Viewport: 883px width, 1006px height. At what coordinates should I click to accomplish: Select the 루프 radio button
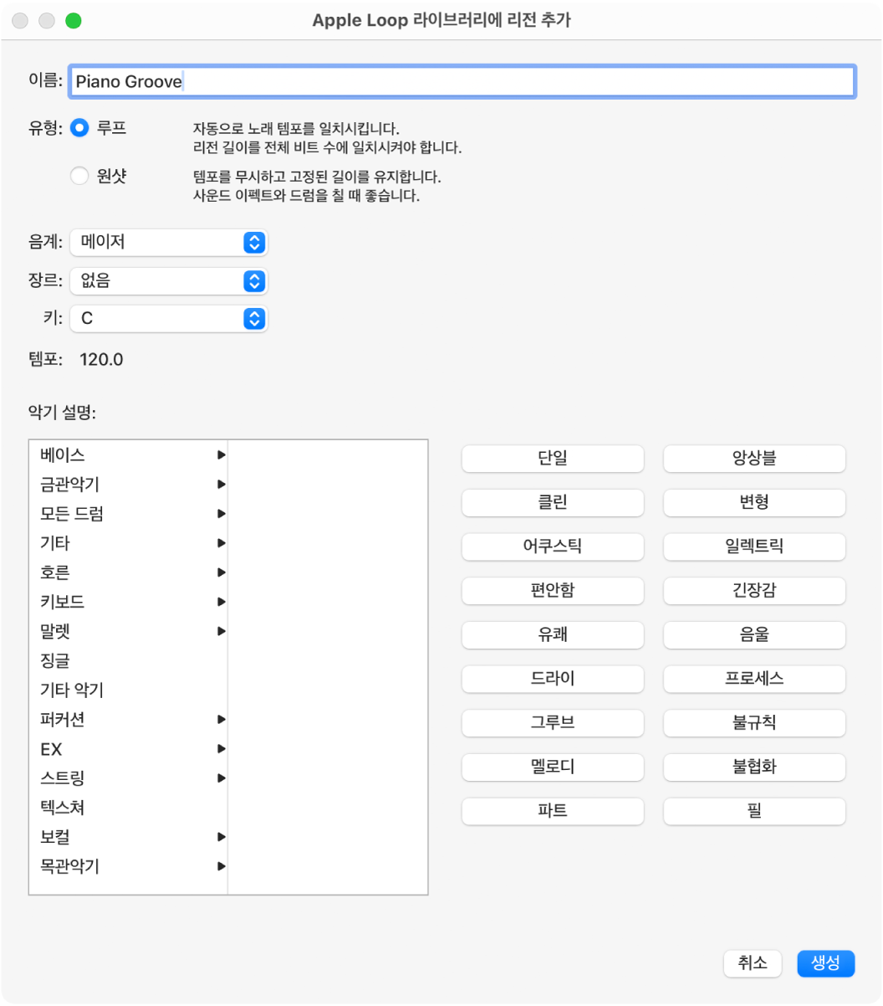pyautogui.click(x=79, y=128)
